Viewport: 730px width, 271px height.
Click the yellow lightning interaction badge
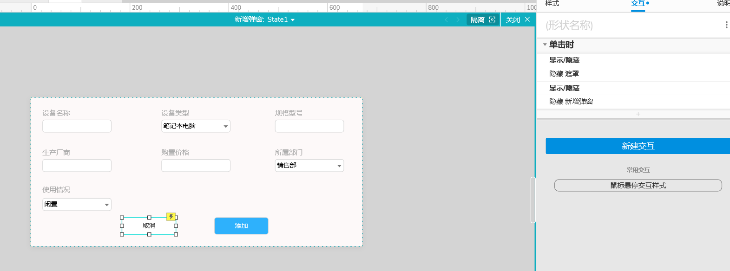(171, 217)
